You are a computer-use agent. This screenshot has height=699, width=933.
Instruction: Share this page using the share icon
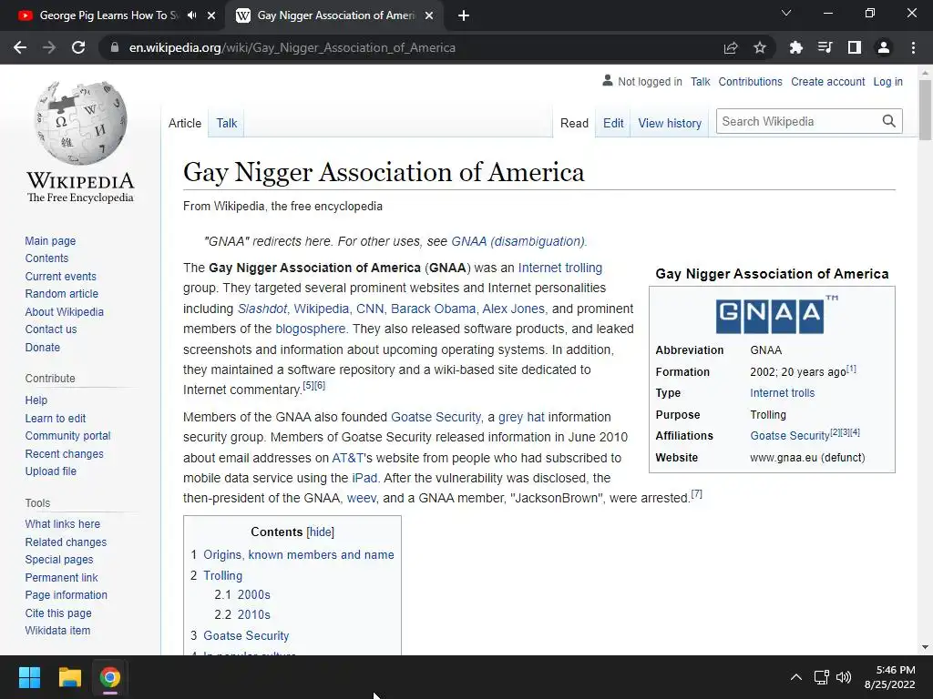click(x=731, y=47)
